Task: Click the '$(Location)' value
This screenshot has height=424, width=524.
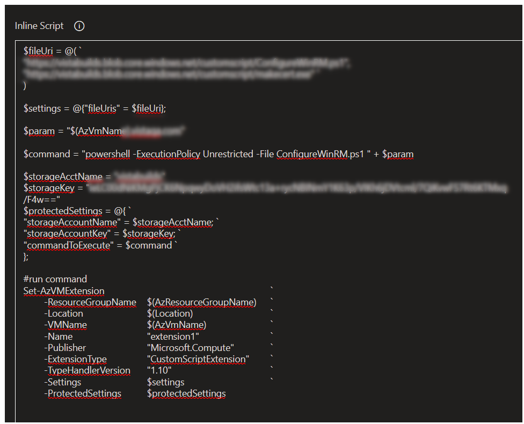Action: click(x=170, y=314)
